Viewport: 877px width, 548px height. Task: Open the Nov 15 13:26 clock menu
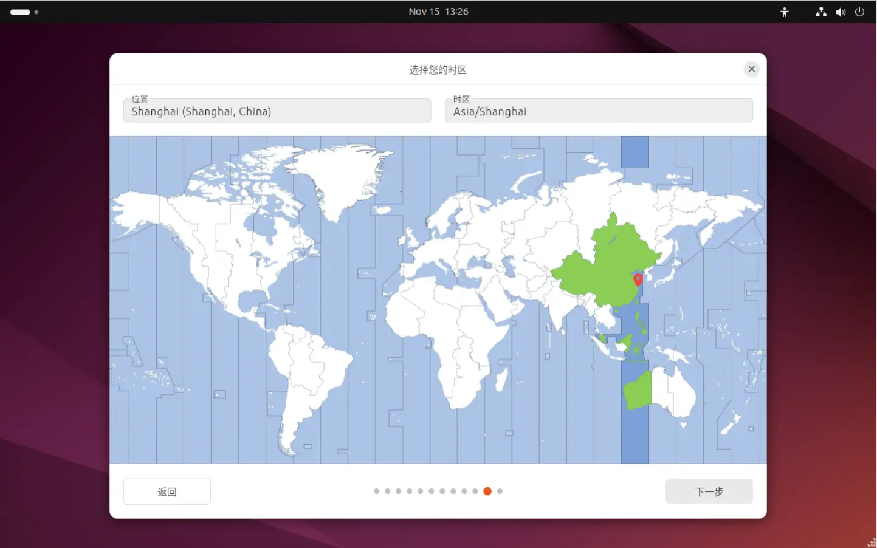coord(438,12)
